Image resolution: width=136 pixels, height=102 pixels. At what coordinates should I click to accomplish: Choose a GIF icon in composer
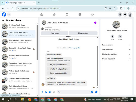54,92
